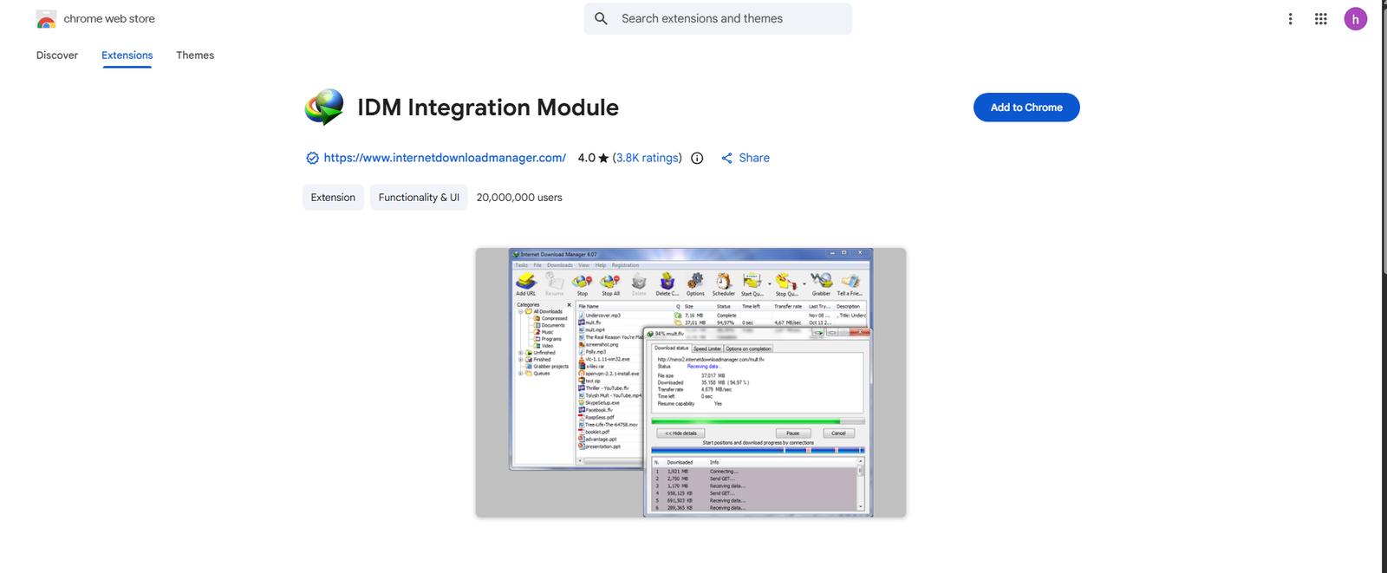This screenshot has height=573, width=1387.
Task: Click the IDM screenshot preview image
Action: coord(691,382)
